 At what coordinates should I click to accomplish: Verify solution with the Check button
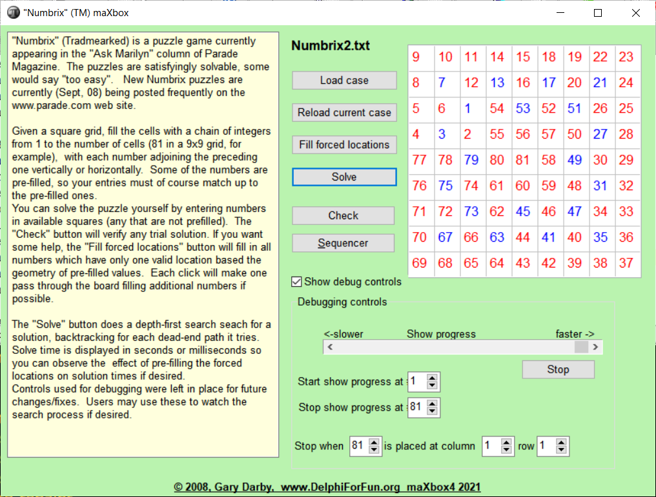[x=343, y=216]
